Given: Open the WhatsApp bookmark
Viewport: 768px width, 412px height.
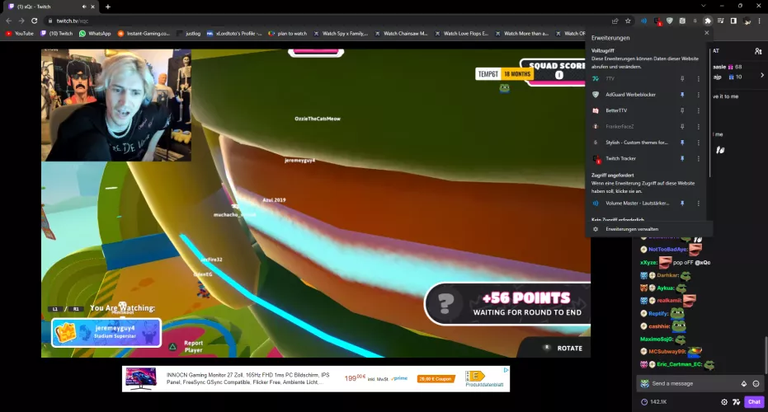Looking at the screenshot, I should 95,34.
